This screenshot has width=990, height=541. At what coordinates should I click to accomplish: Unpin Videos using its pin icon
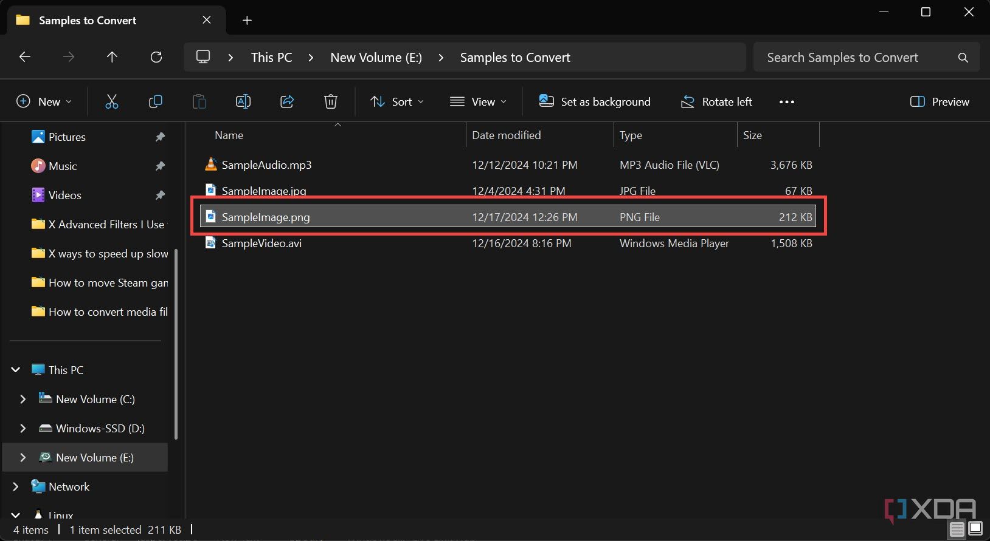coord(160,195)
